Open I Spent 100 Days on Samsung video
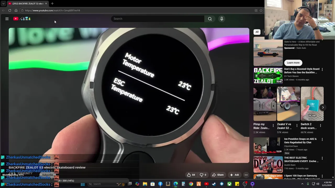The height and width of the screenshot is (188, 335). click(x=300, y=177)
